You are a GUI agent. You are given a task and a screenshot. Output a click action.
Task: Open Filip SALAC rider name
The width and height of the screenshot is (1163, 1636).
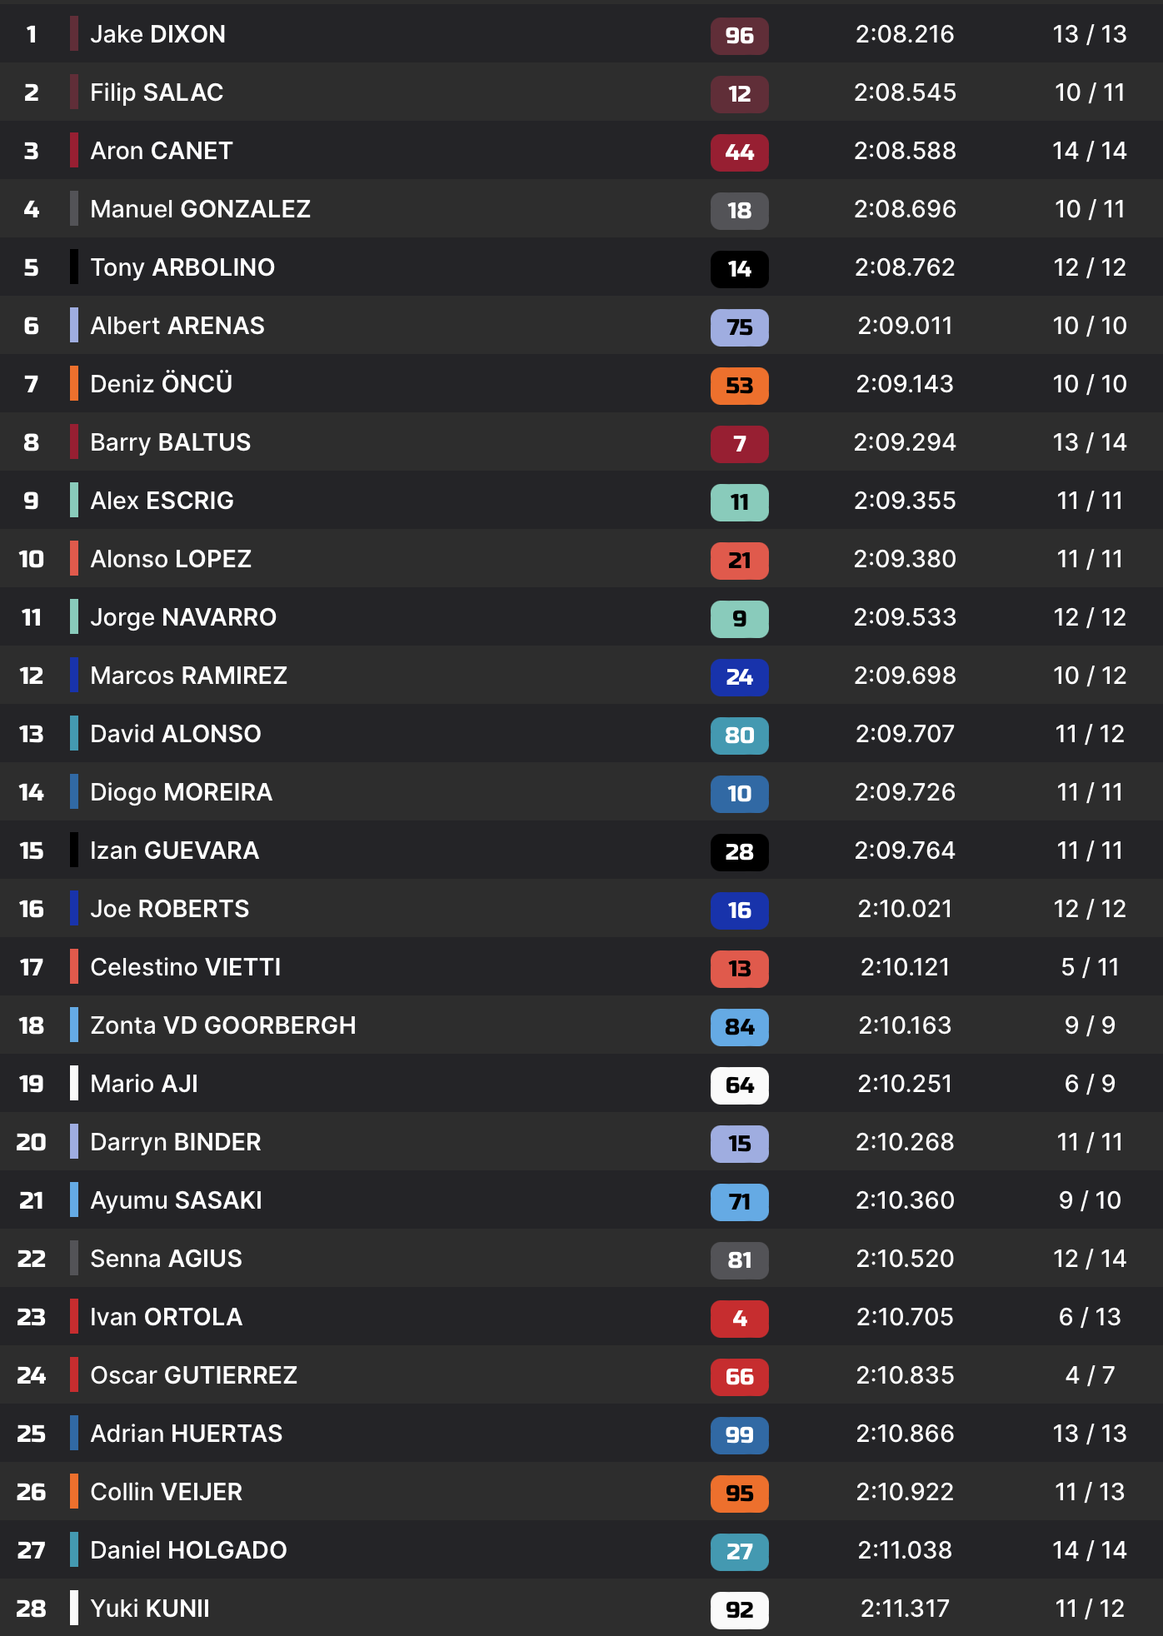click(x=157, y=92)
